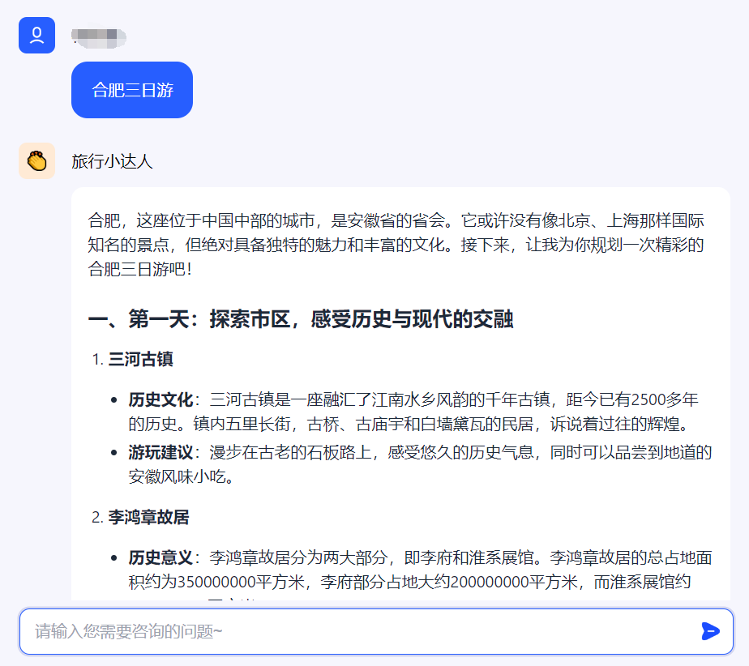This screenshot has height=666, width=749.
Task: Click list item 三河古镇
Action: (140, 359)
